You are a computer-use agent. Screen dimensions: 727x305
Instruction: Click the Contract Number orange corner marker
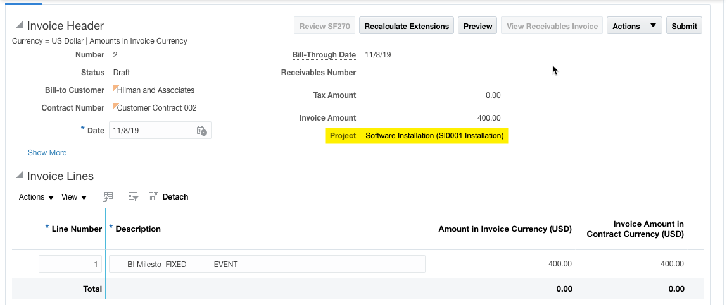[116, 106]
